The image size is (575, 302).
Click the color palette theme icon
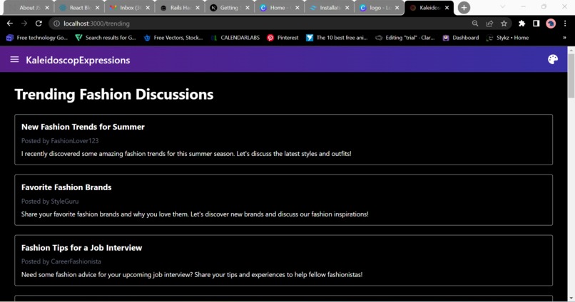point(553,59)
